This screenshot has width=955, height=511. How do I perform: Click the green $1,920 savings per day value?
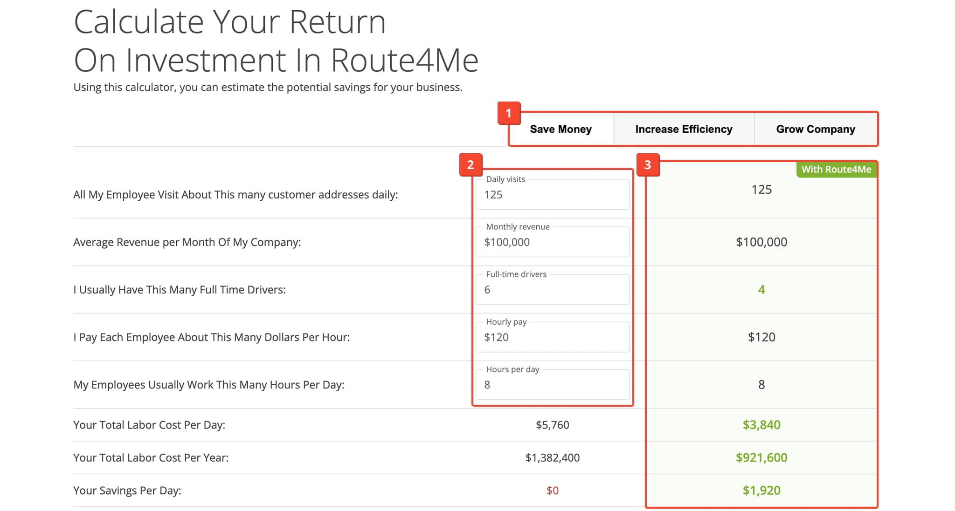[x=761, y=490]
